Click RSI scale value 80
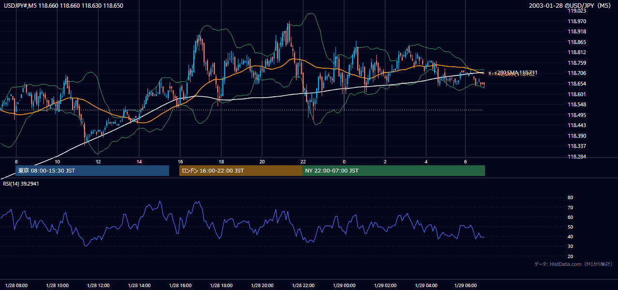618x290 pixels. [570, 198]
